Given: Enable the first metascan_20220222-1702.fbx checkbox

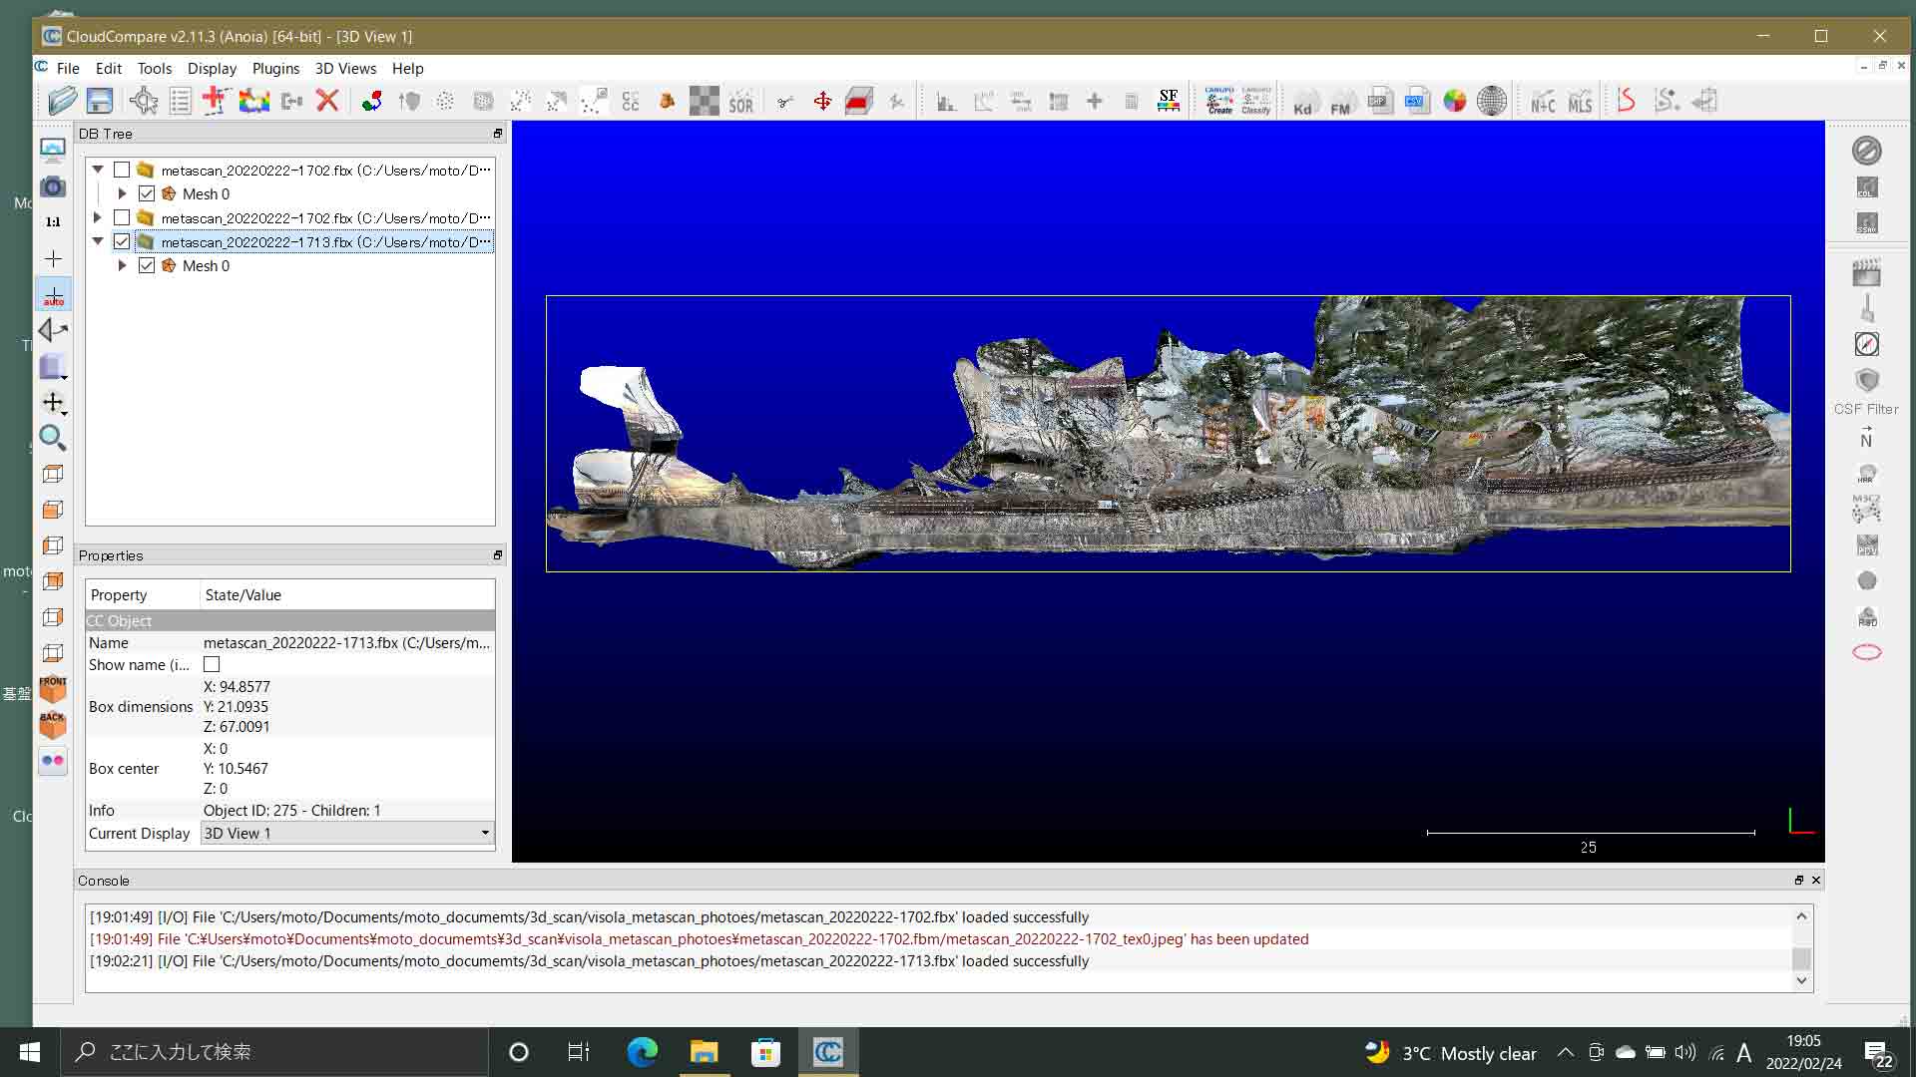Looking at the screenshot, I should click(123, 170).
